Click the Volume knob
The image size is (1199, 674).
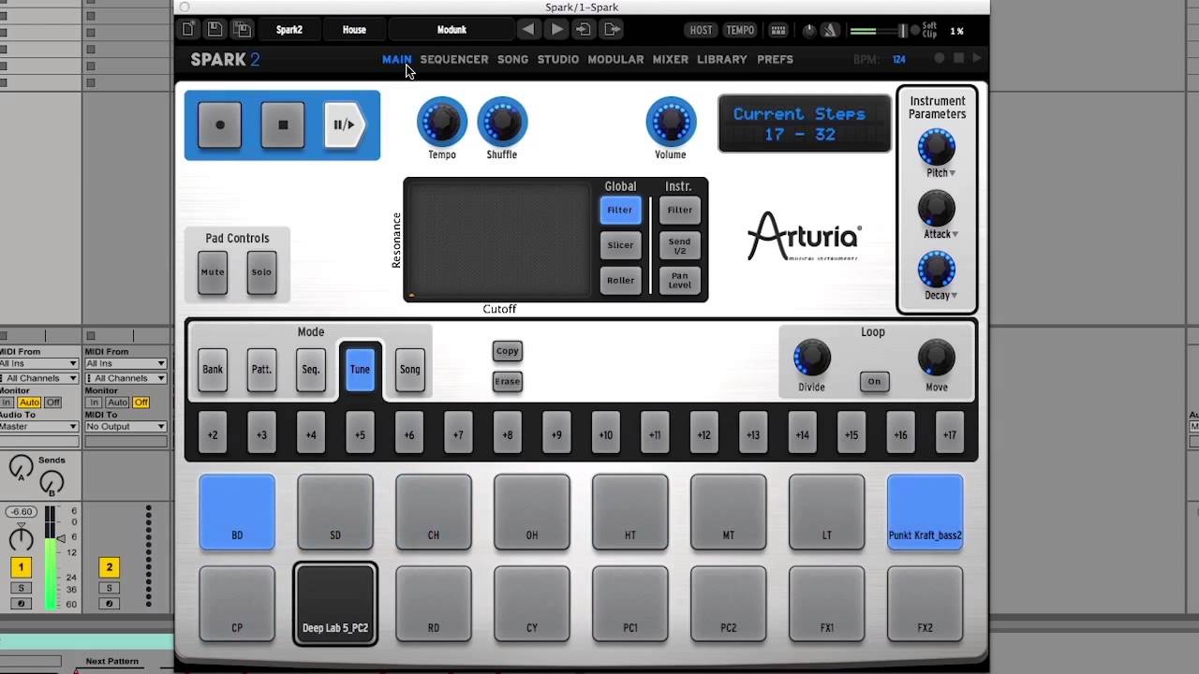(671, 122)
